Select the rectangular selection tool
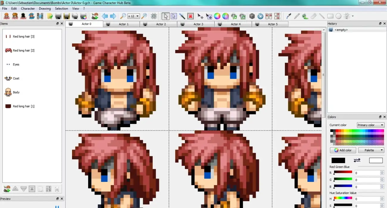The width and height of the screenshot is (387, 208). (174, 16)
